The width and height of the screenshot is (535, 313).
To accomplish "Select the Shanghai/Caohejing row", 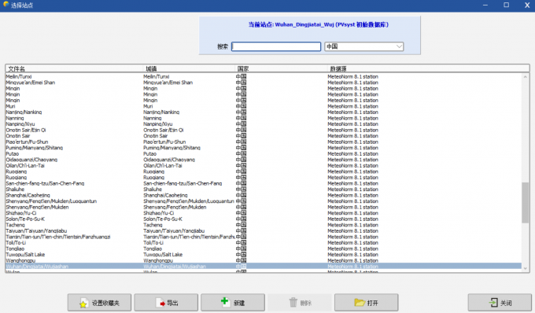I will (264, 195).
